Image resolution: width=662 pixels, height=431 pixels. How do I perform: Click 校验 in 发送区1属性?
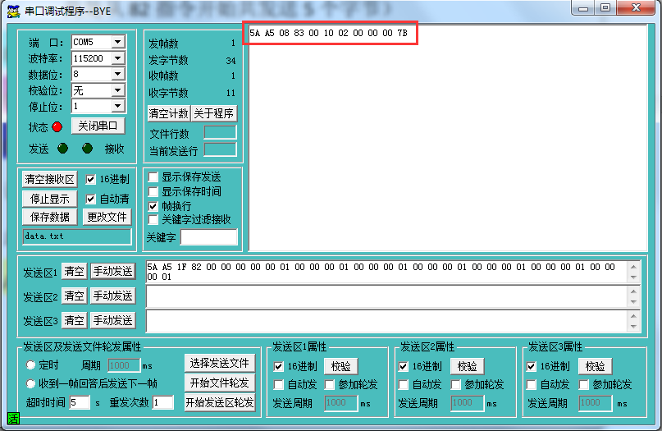click(x=341, y=366)
